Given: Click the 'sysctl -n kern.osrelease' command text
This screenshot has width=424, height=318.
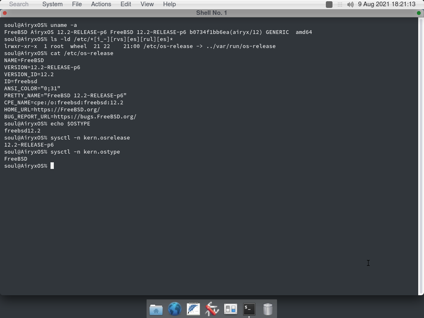Looking at the screenshot, I should click(x=90, y=137).
